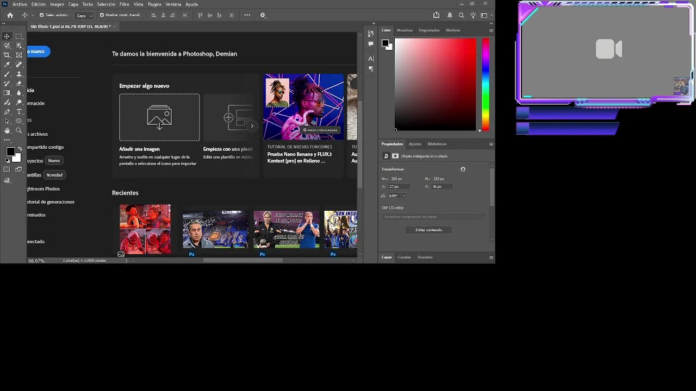This screenshot has width=696, height=391.
Task: Swap foreground and background colors
Action: tap(20, 149)
